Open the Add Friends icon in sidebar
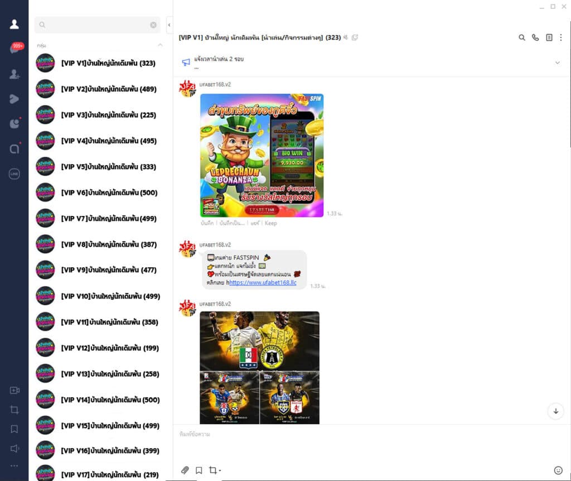Image resolution: width=571 pixels, height=481 pixels. (14, 74)
